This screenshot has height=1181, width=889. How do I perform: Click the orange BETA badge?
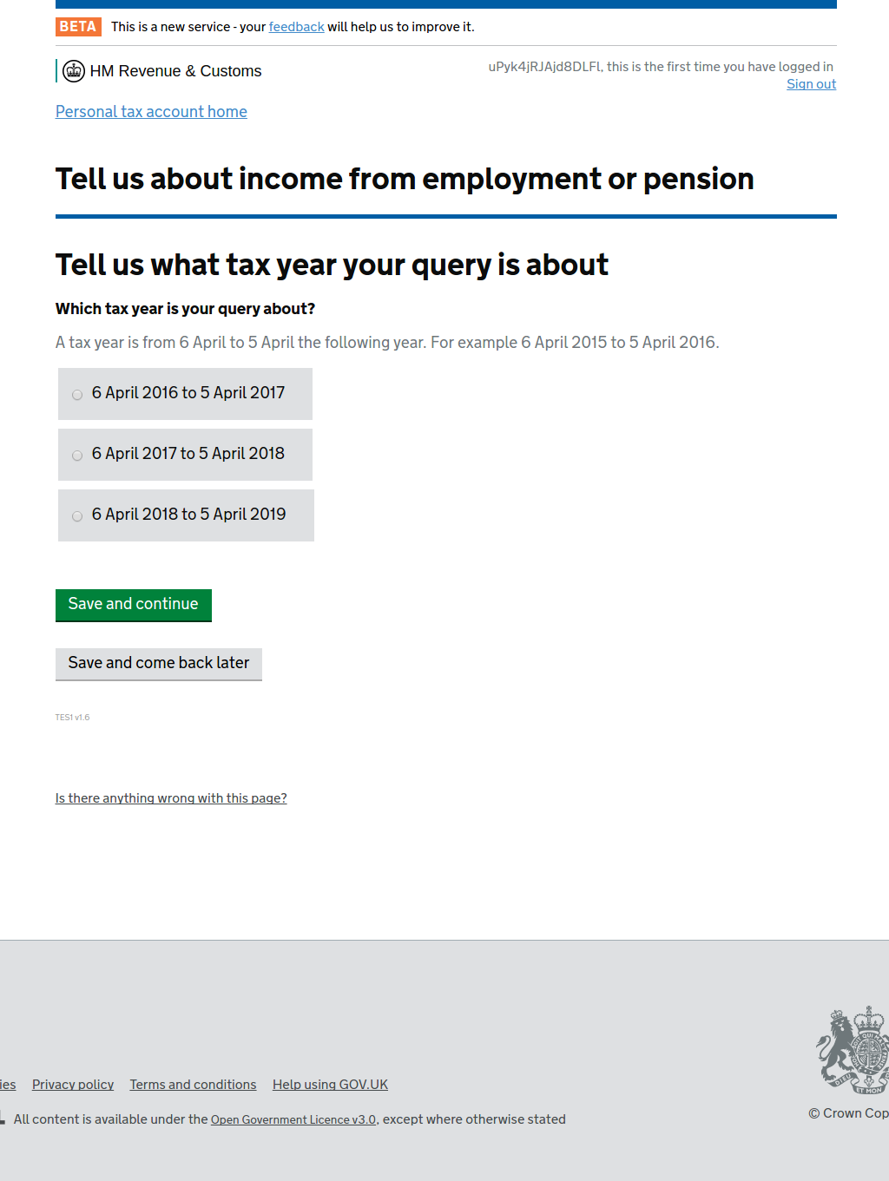(x=78, y=27)
